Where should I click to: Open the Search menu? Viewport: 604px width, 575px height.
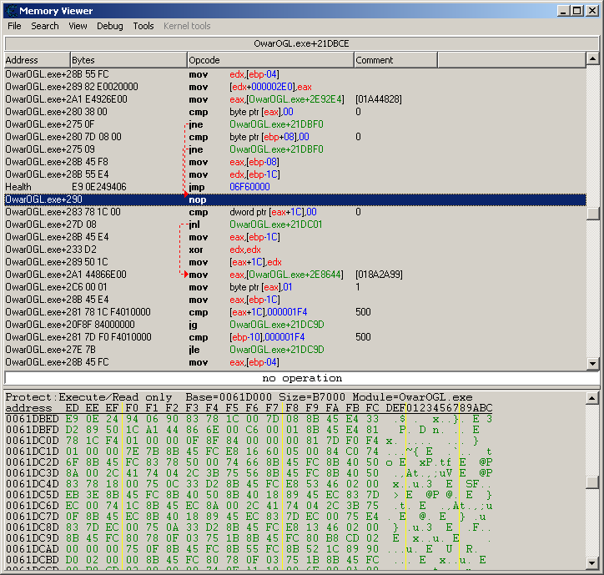tap(45, 26)
